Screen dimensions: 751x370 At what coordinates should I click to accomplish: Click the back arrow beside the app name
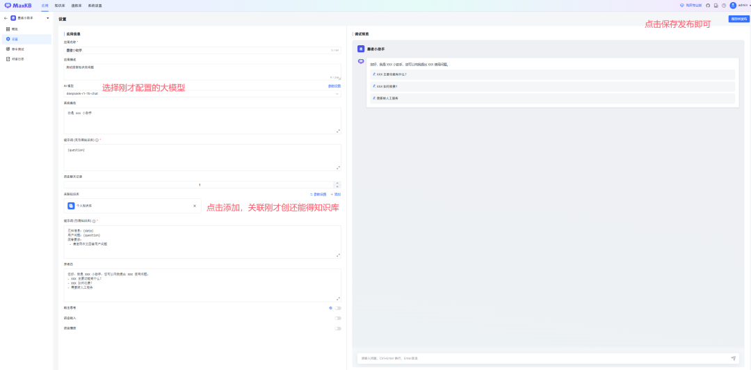[6, 18]
